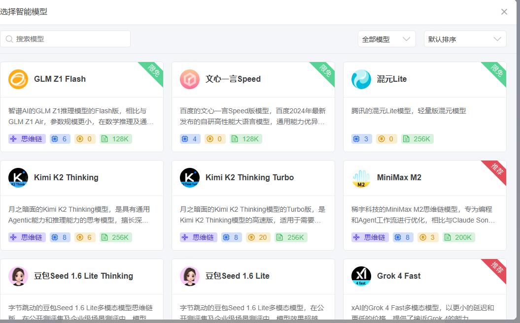This screenshot has width=520, height=323.
Task: Click the coin cost 6 tag on Kimi K2 Thinking
Action: coord(85,237)
